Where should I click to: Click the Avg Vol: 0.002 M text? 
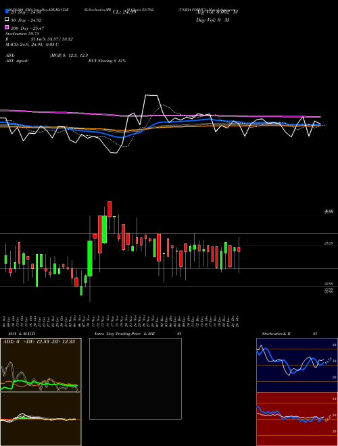pyautogui.click(x=217, y=12)
